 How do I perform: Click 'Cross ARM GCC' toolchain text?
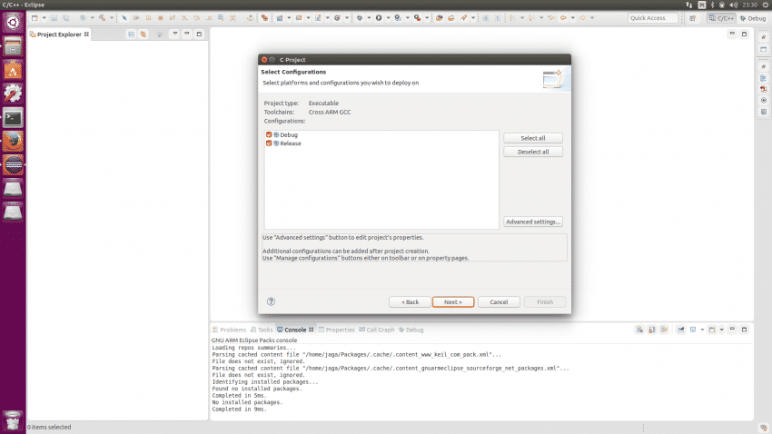(330, 113)
